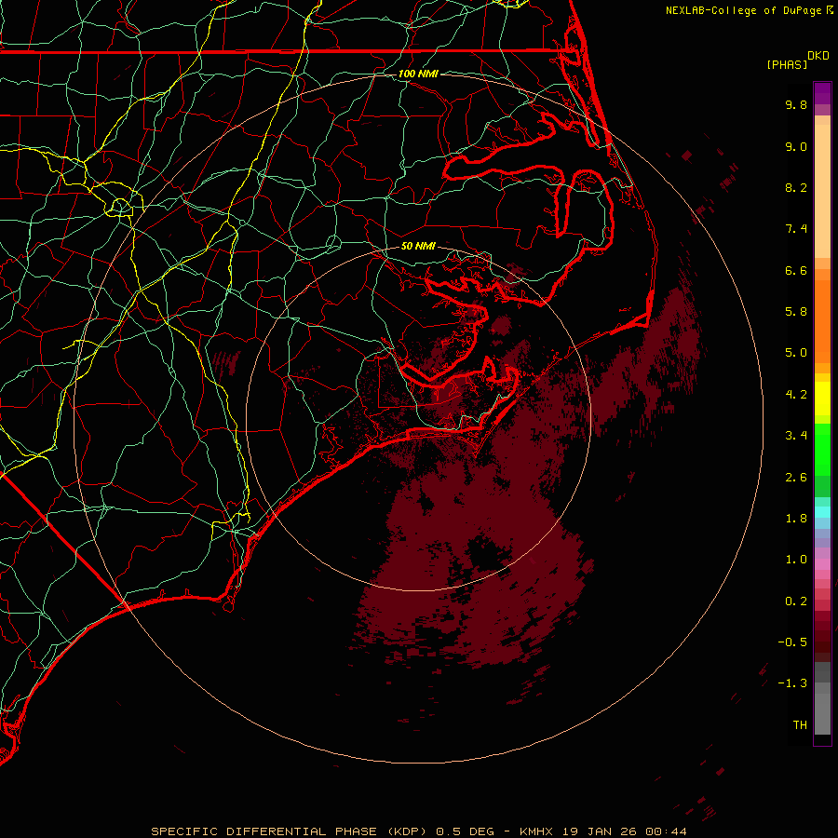Viewport: 838px width, 838px height.
Task: Click the 2.6 color scale value
Action: pyautogui.click(x=796, y=478)
